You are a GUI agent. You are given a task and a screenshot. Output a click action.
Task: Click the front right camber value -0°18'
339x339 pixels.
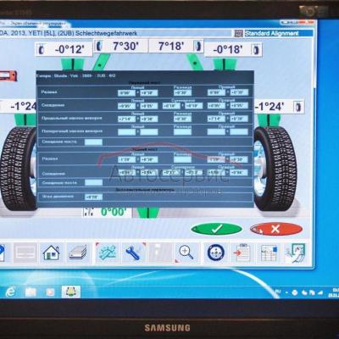[x=233, y=49]
